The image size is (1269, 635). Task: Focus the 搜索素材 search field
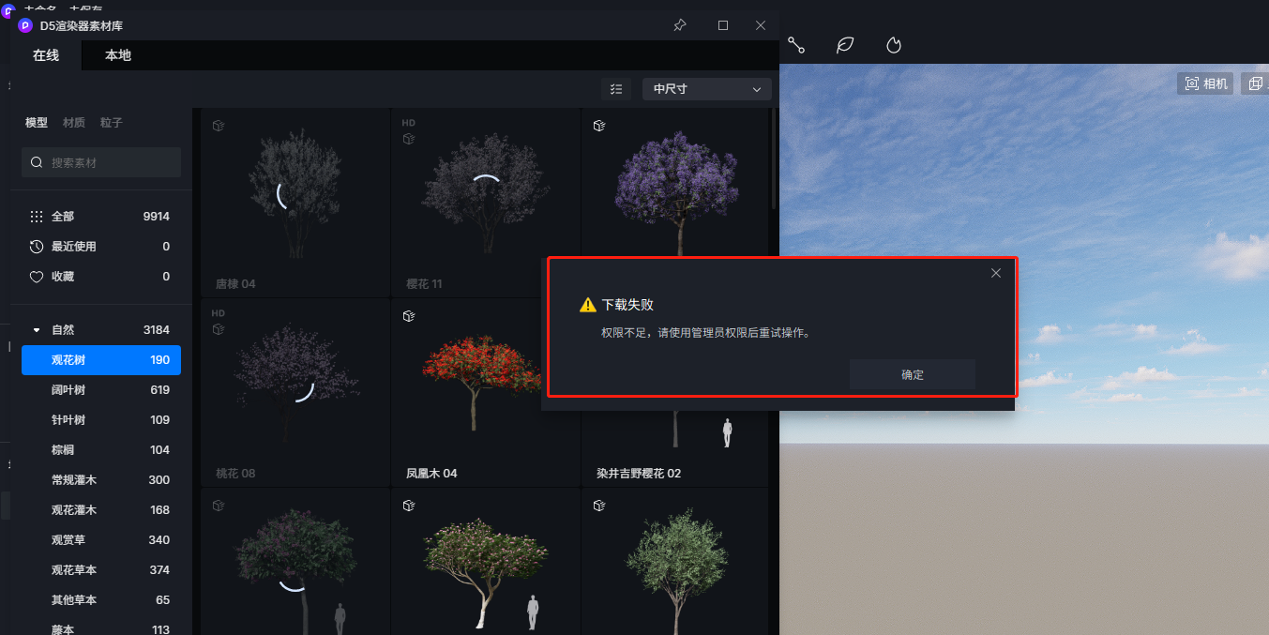click(101, 162)
